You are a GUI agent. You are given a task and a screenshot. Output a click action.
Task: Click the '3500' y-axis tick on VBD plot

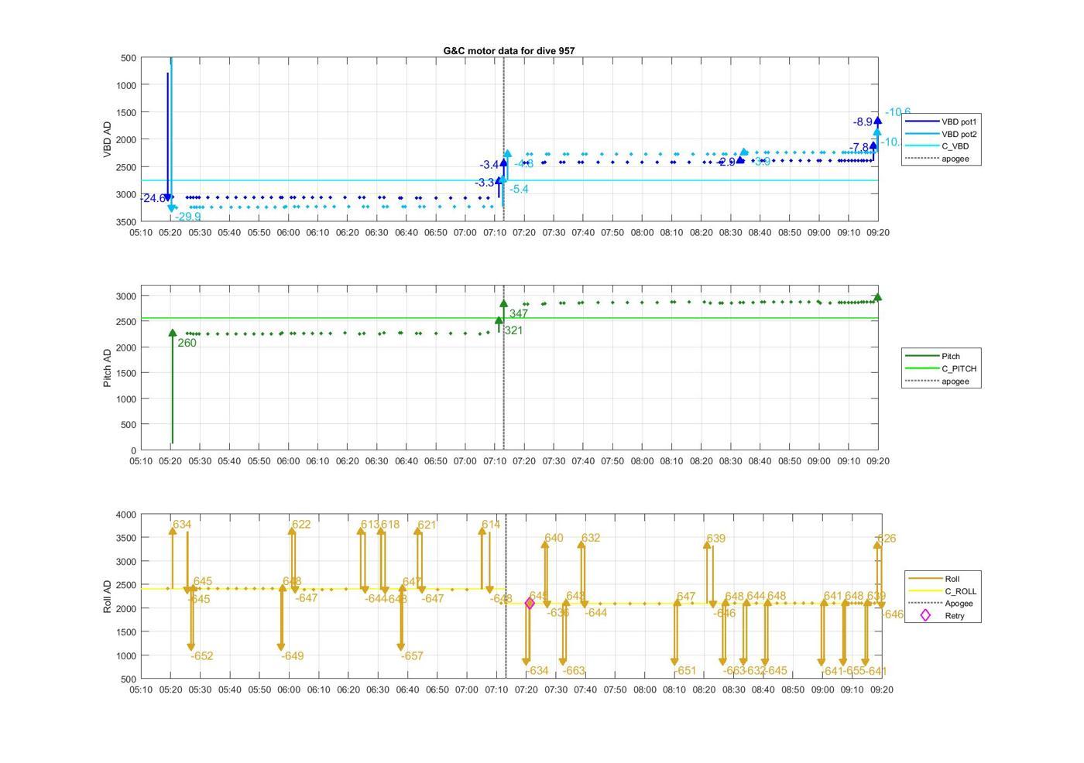coord(126,222)
